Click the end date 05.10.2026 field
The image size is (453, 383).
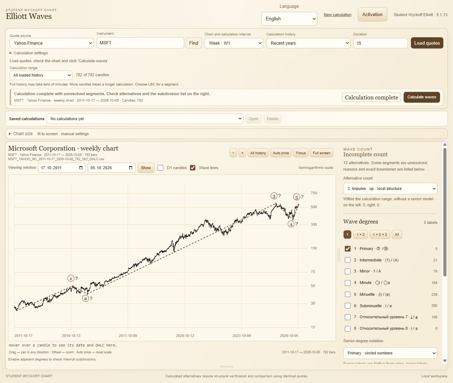coord(112,168)
